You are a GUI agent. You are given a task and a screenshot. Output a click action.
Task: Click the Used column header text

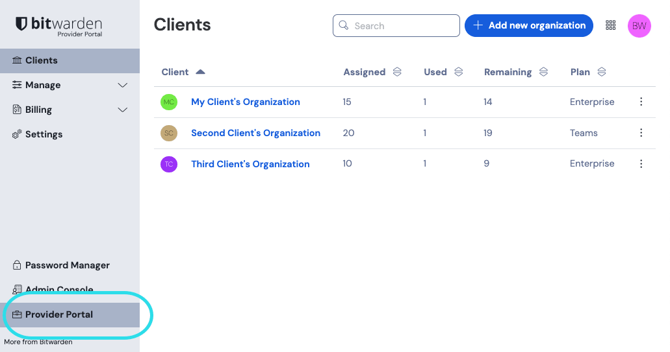pyautogui.click(x=435, y=72)
